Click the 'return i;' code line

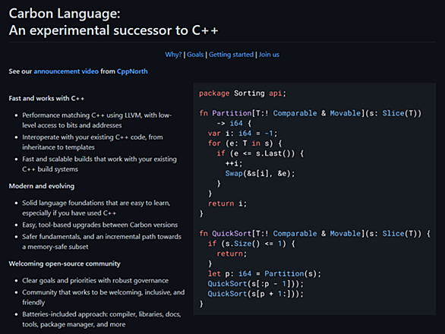click(227, 203)
